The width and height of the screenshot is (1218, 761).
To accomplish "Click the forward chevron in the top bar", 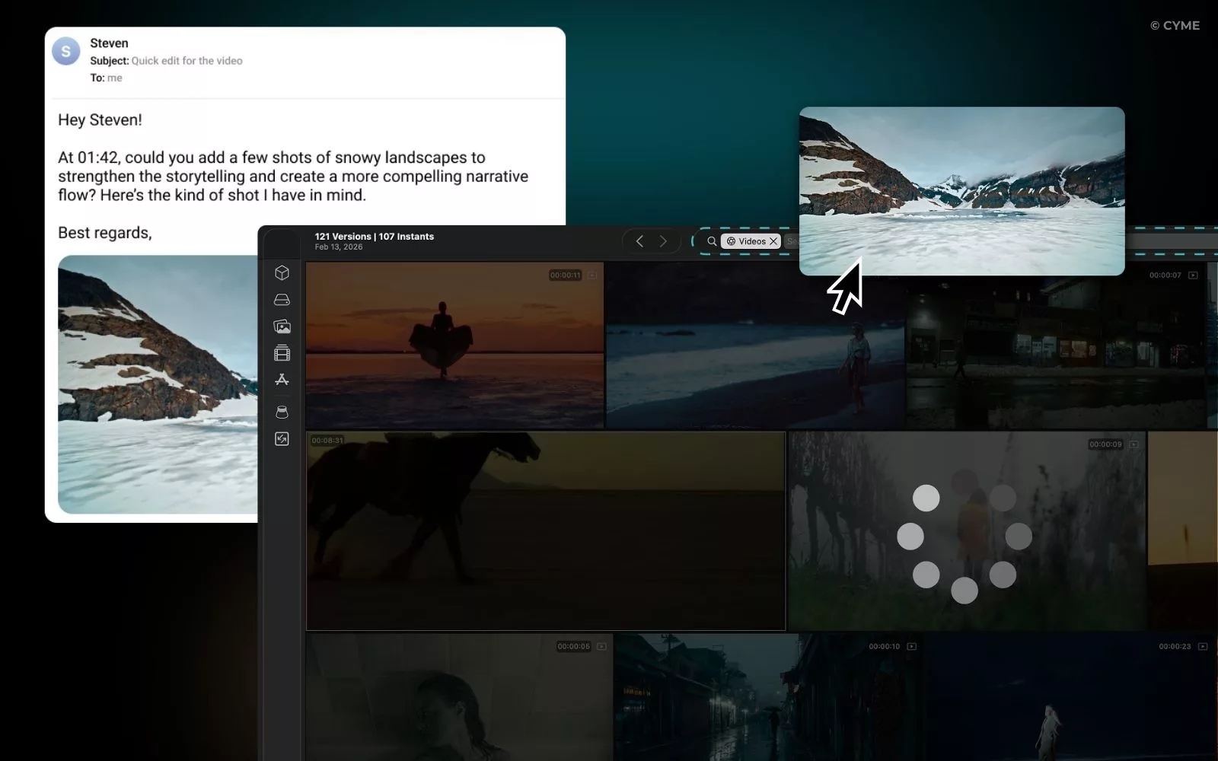I will tap(663, 240).
